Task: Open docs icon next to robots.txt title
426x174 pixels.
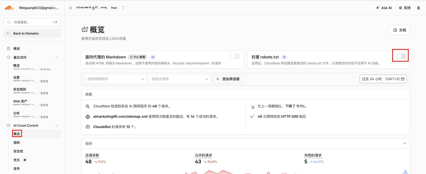Action: point(284,57)
